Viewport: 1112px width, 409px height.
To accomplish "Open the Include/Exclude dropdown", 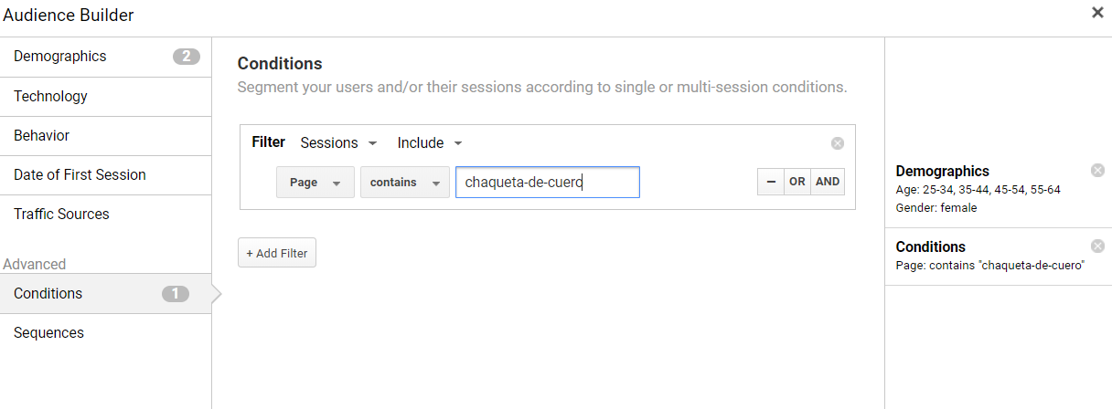I will (x=430, y=143).
